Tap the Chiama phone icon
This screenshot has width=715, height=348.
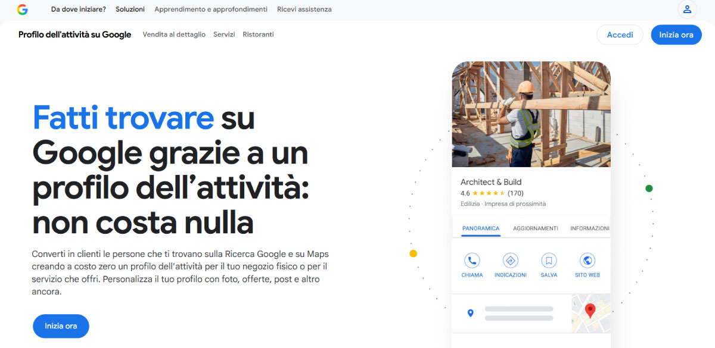(472, 261)
